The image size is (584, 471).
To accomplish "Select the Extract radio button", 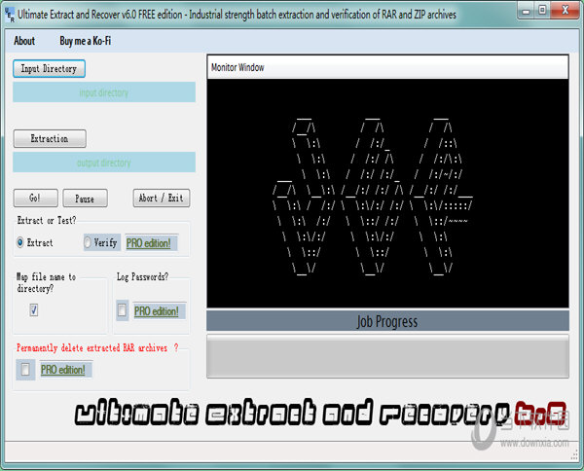I will click(x=20, y=242).
